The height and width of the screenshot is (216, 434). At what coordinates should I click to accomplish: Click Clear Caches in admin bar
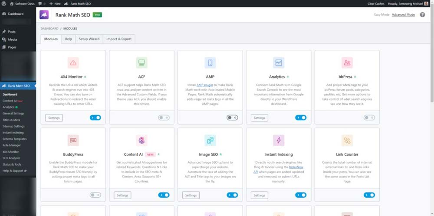pyautogui.click(x=375, y=3)
